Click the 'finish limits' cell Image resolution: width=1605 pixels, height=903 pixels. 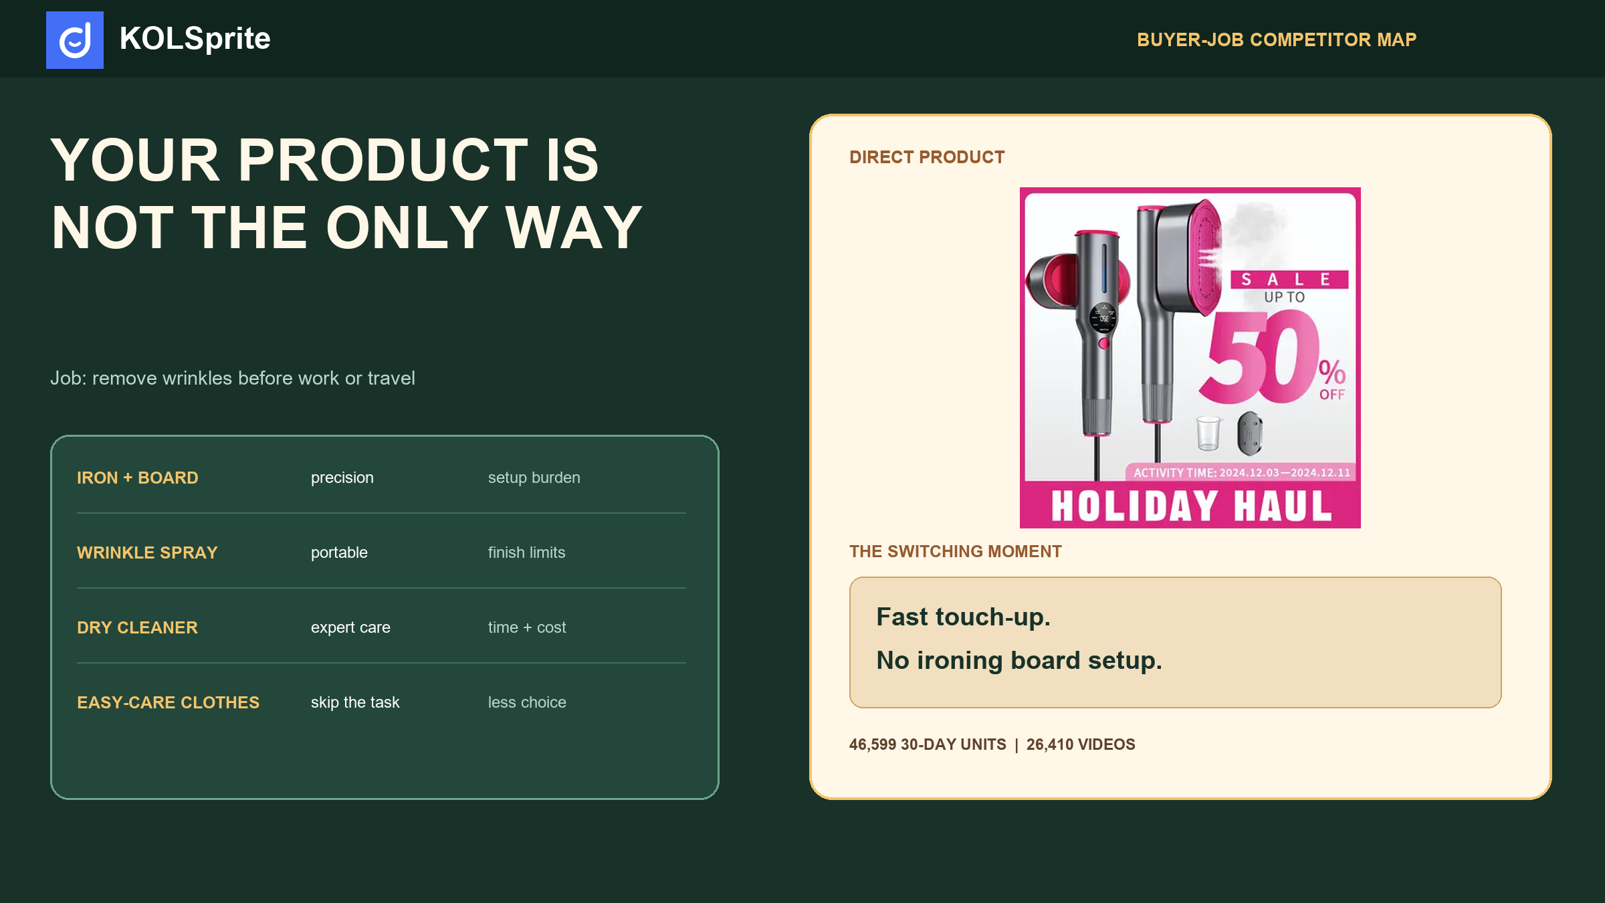[527, 553]
